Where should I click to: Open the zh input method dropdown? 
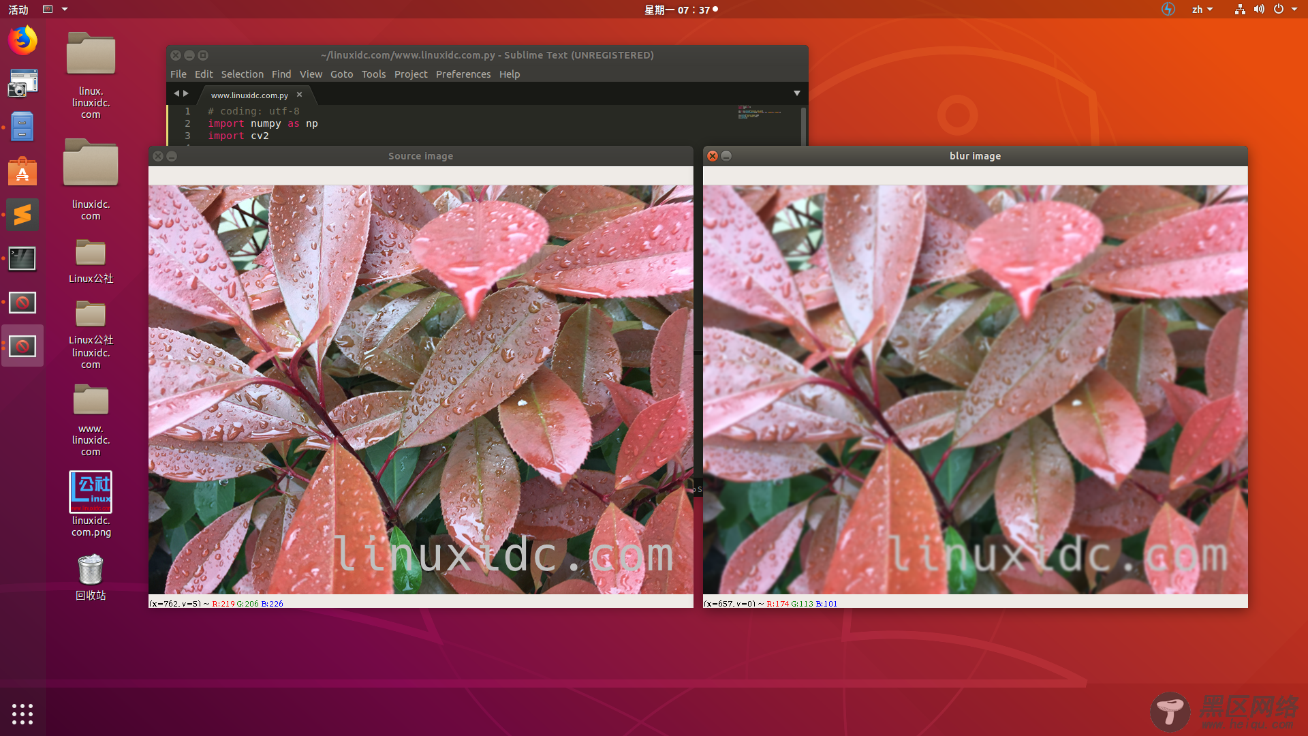click(1202, 10)
